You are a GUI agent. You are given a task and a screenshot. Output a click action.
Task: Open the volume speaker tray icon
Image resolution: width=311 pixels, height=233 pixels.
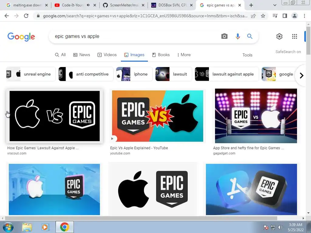280,227
